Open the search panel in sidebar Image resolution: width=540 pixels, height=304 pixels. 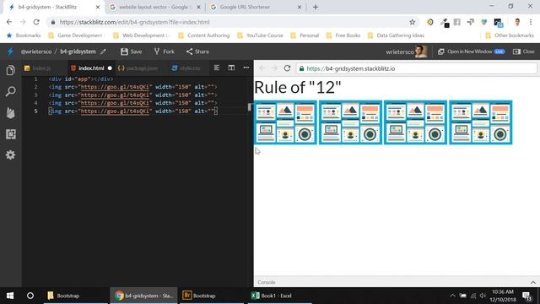click(x=11, y=91)
